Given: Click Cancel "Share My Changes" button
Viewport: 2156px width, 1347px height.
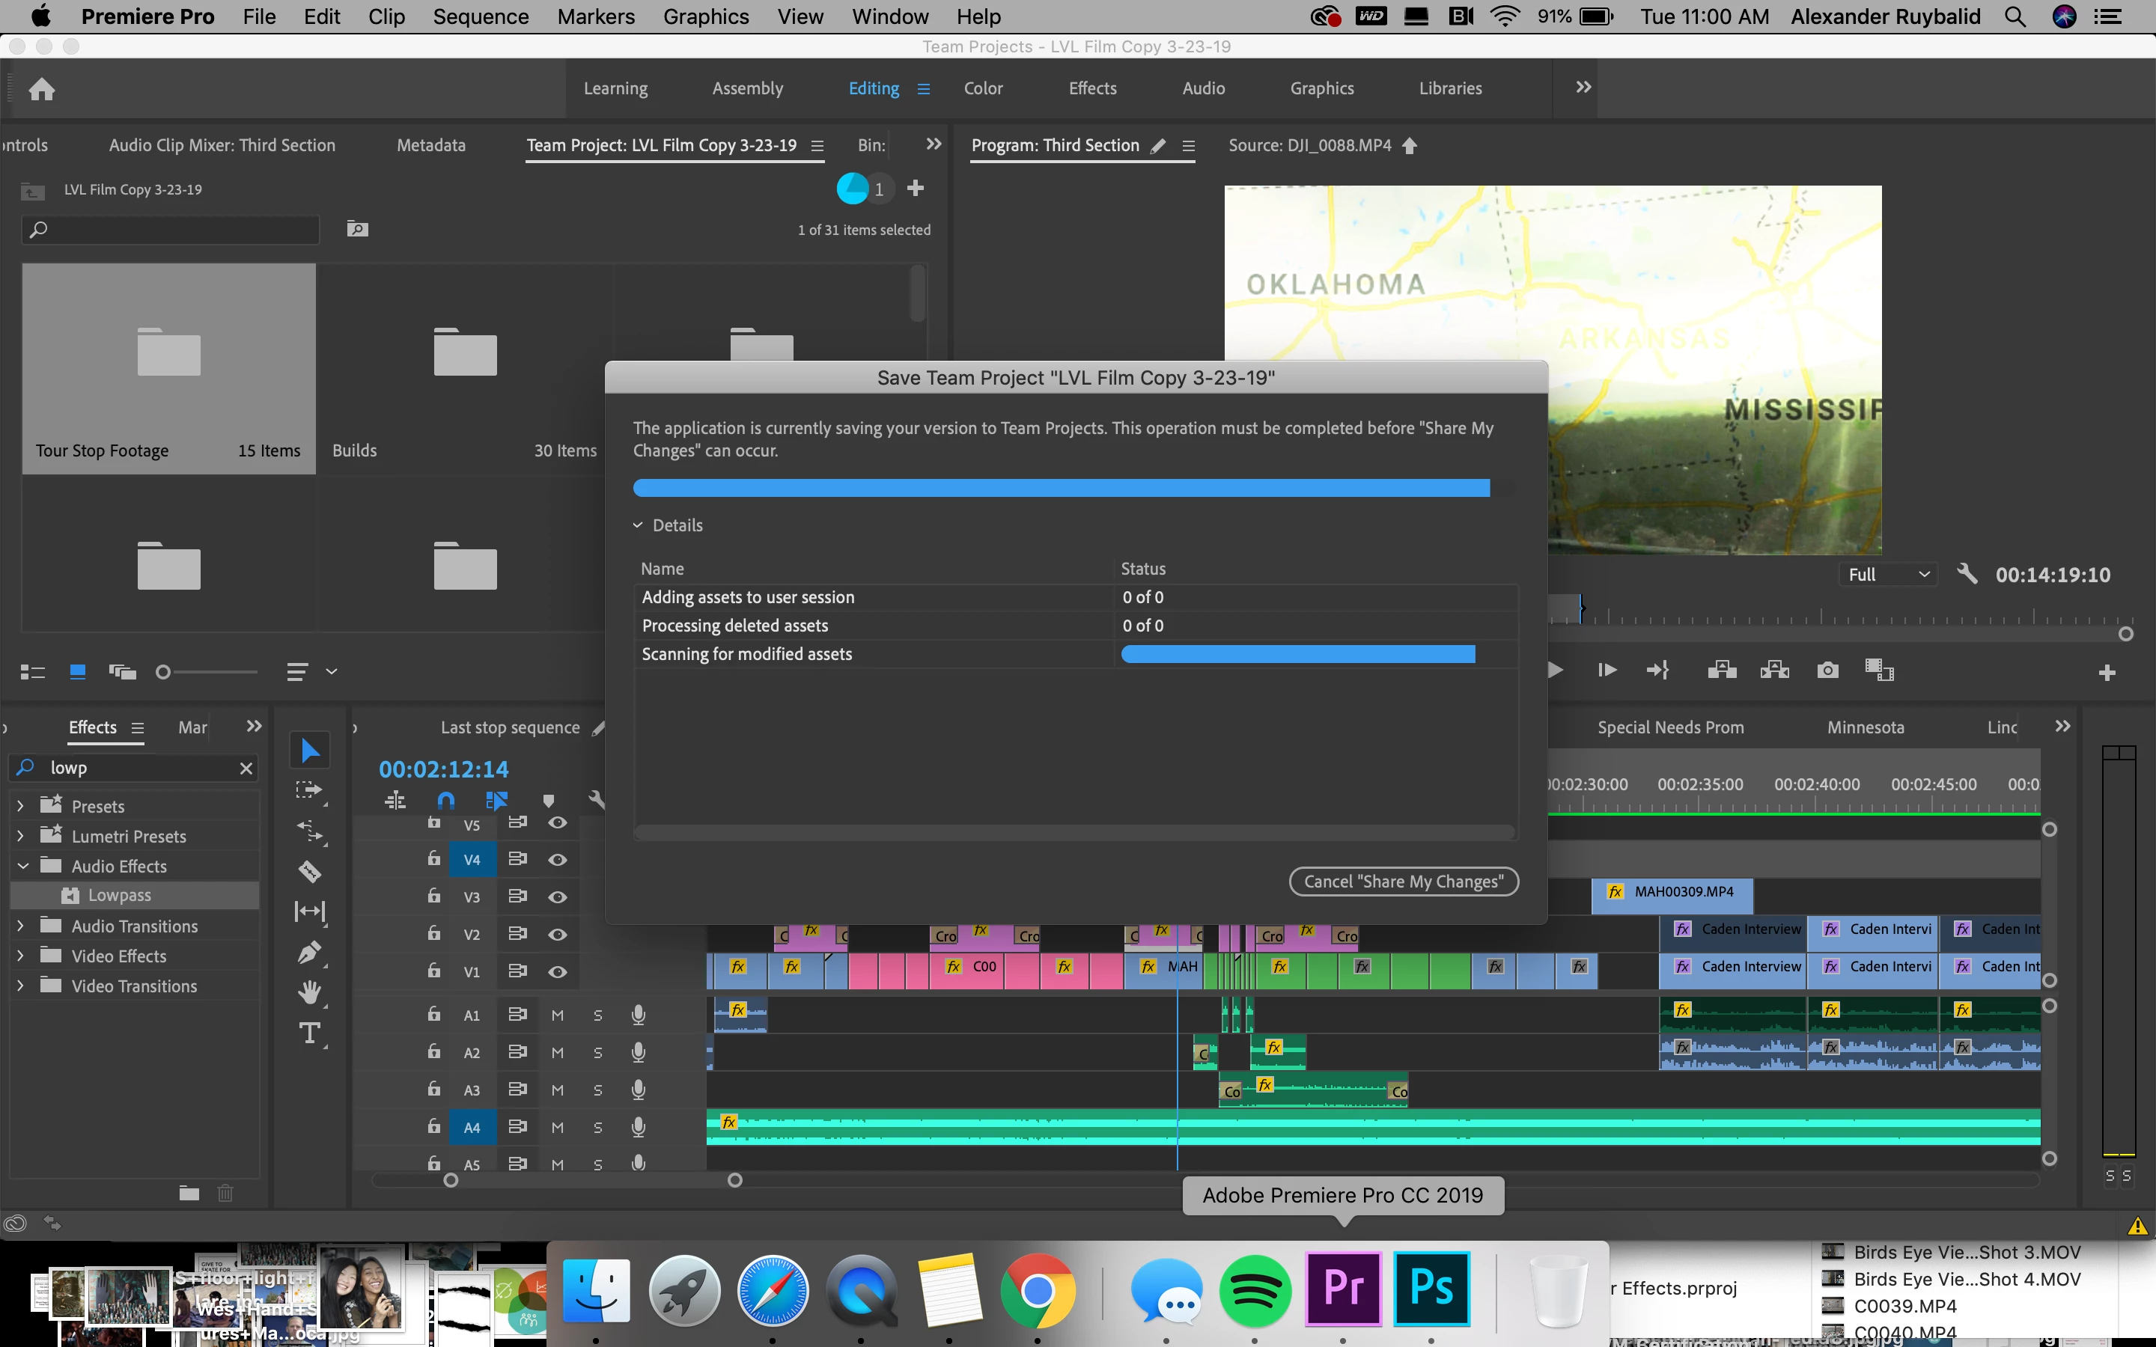Looking at the screenshot, I should tap(1403, 881).
